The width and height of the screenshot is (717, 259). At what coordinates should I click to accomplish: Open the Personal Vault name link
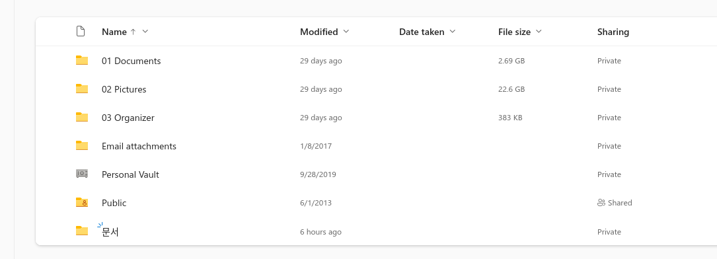tap(130, 174)
